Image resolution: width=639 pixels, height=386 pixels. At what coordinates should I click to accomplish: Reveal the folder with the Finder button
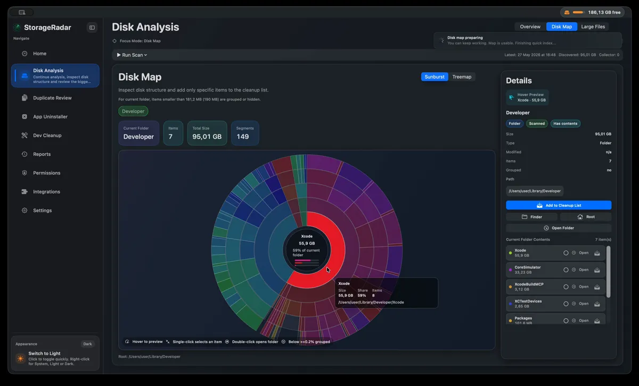(532, 217)
